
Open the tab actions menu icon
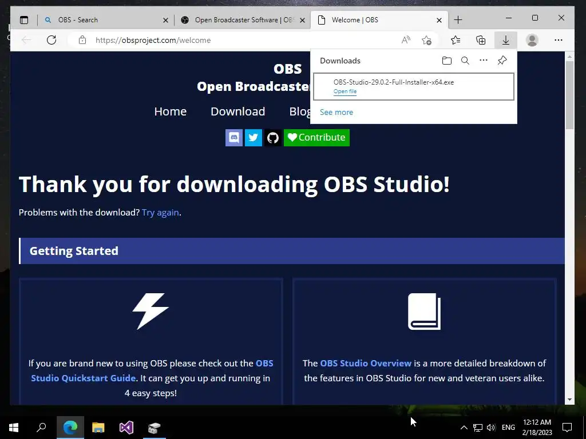click(24, 20)
